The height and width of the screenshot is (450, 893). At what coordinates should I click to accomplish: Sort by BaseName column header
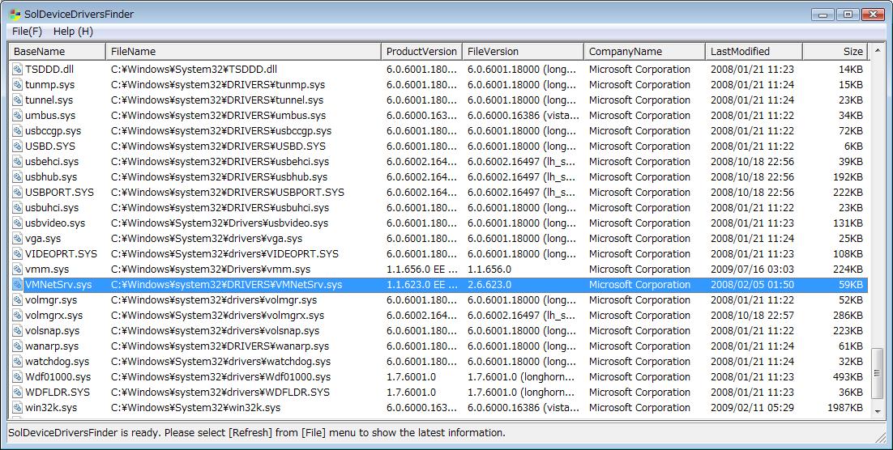58,51
